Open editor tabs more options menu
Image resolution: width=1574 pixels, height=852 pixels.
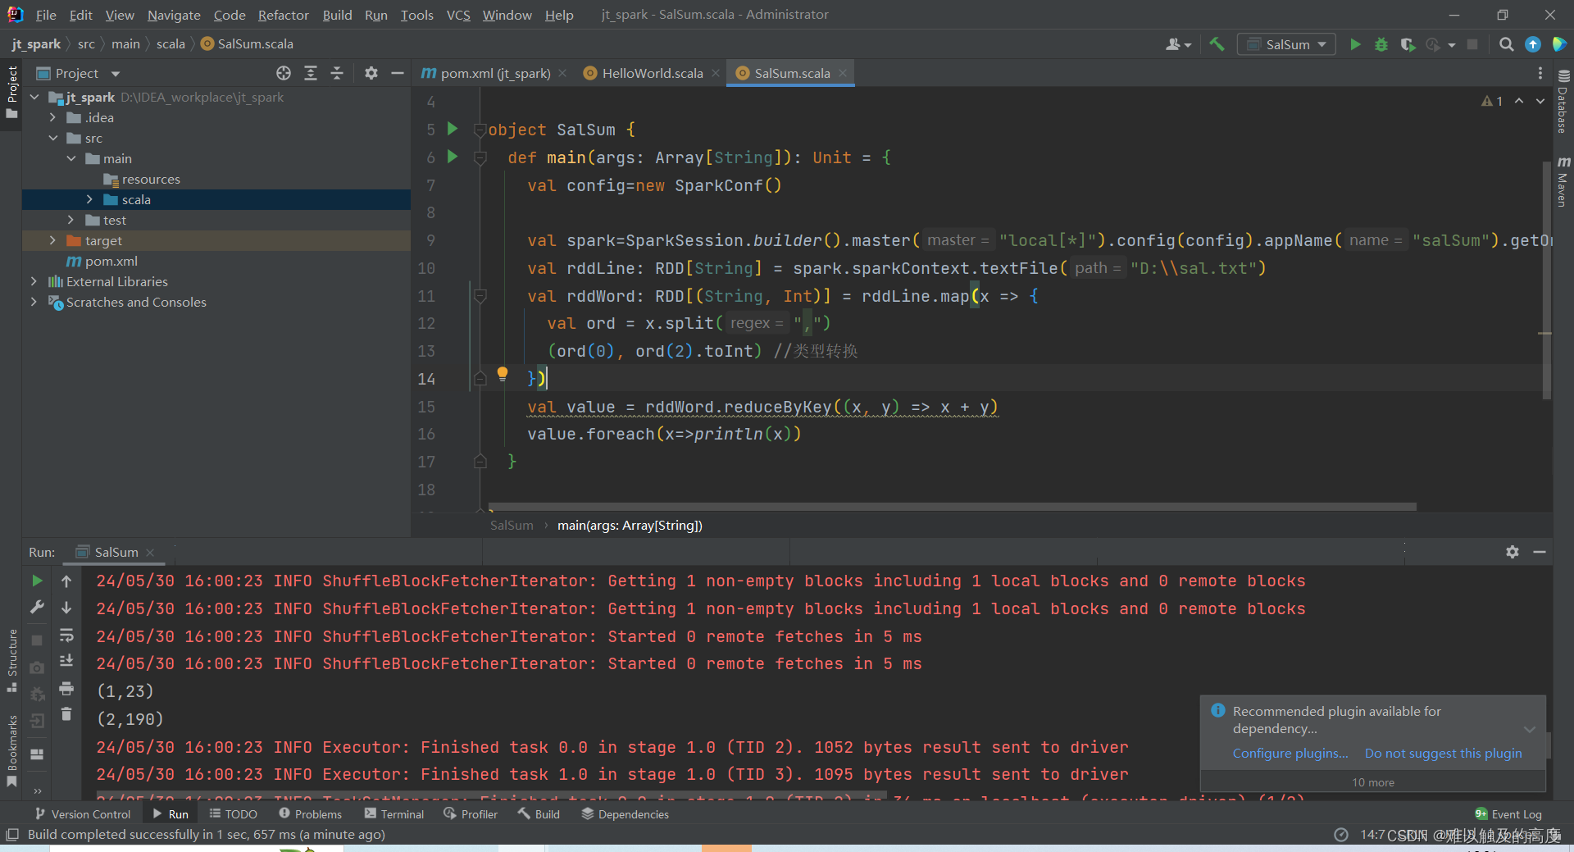tap(1540, 73)
